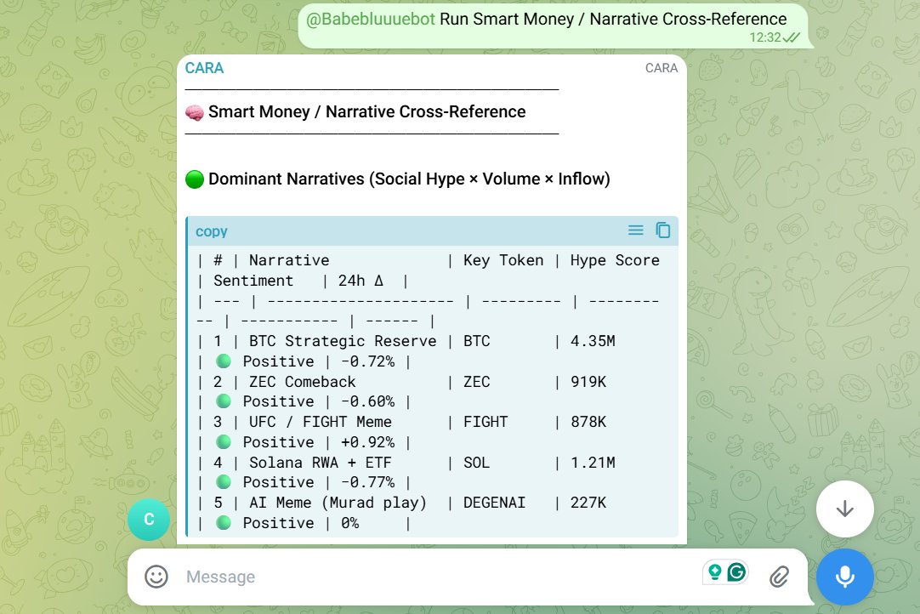
Task: Select the UFC / FIGHT Meme narrative text
Action: point(320,422)
